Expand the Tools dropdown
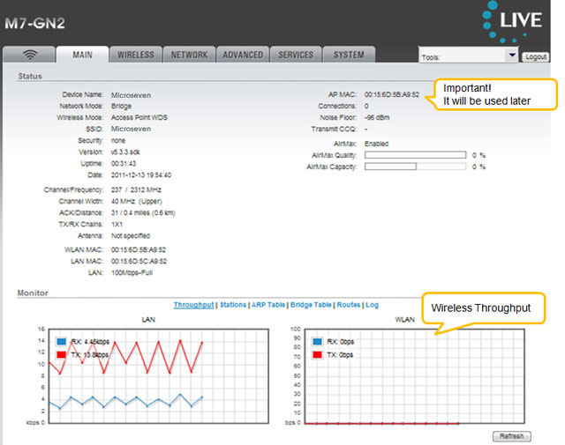Viewport: 565px width, 445px height. tap(469, 56)
